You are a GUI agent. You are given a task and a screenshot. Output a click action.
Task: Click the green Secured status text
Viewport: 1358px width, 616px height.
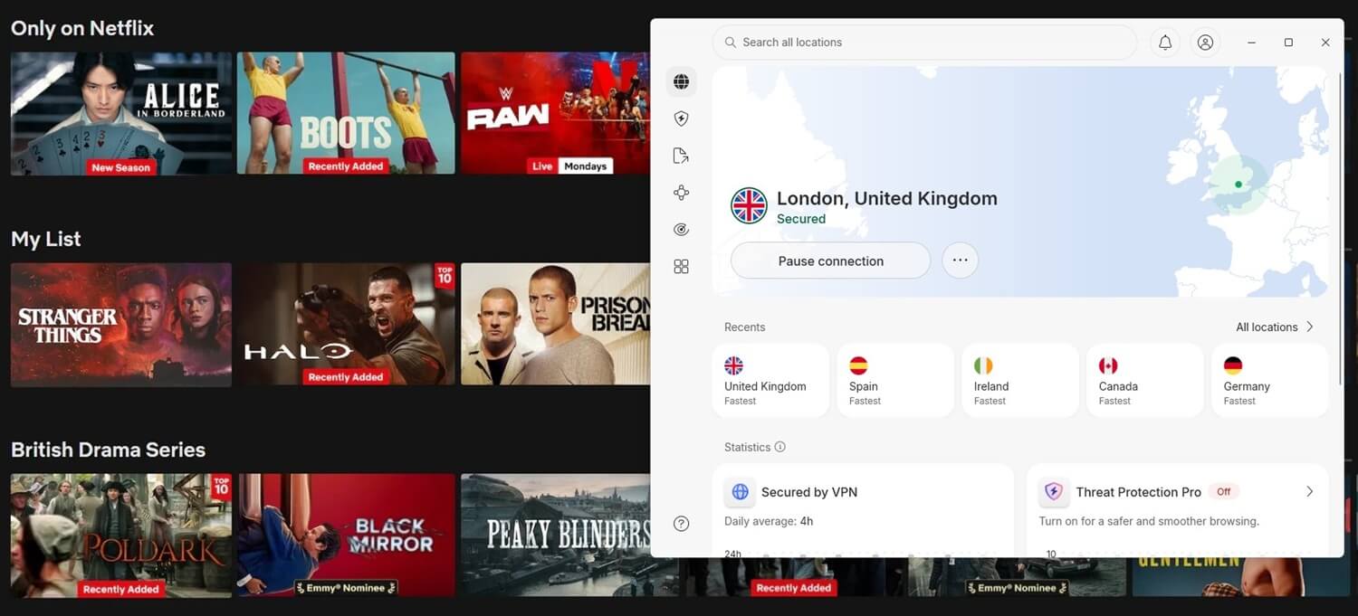pos(801,219)
